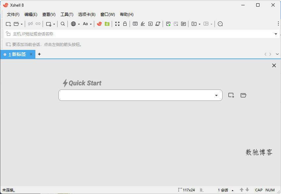Click the Reconnect link icon
Viewport: 281px width, 194px height.
pyautogui.click(x=38, y=24)
